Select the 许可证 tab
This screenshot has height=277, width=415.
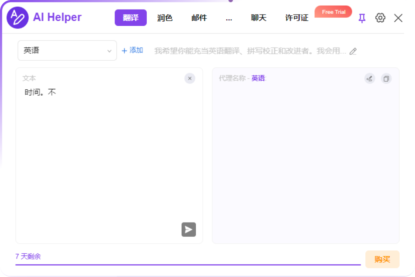tap(297, 18)
